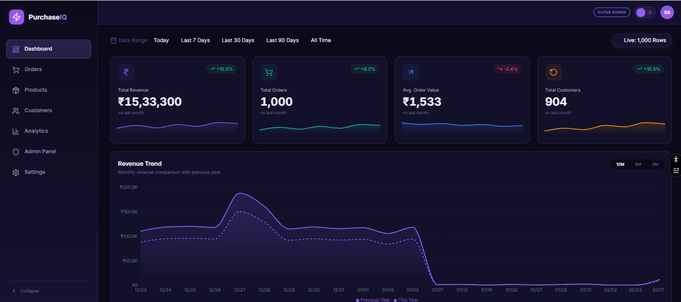Open Settings gear icon in sidebar
This screenshot has width=681, height=302.
[16, 172]
